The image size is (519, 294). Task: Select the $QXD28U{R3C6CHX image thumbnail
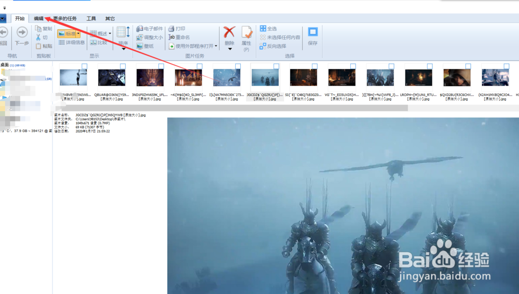point(457,77)
